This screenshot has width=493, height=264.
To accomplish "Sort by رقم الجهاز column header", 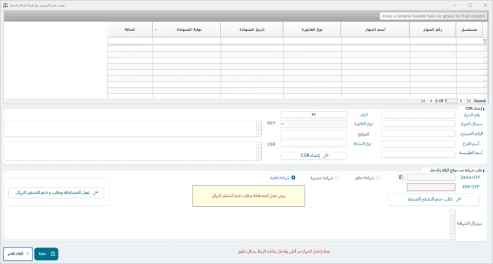I will coord(432,30).
